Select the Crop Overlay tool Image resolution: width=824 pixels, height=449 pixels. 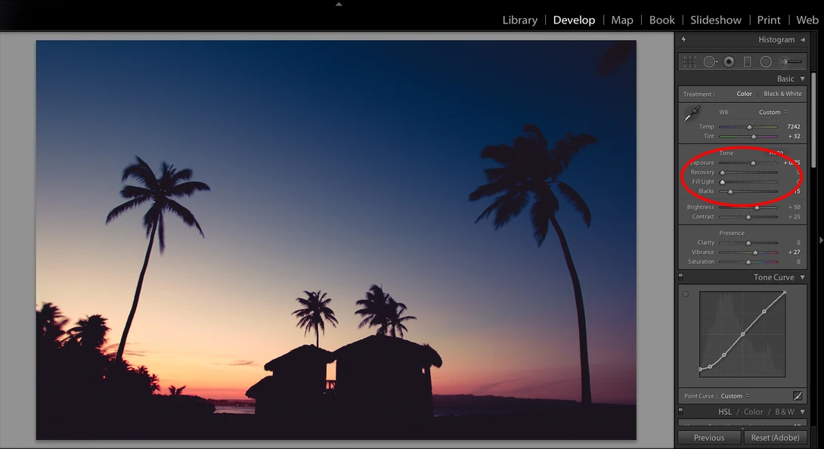[690, 62]
